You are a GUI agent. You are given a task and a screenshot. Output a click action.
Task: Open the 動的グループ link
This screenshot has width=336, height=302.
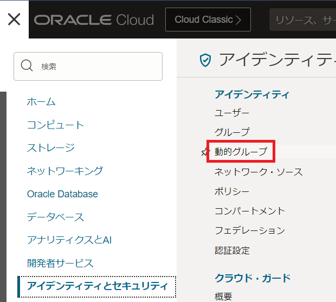(241, 152)
